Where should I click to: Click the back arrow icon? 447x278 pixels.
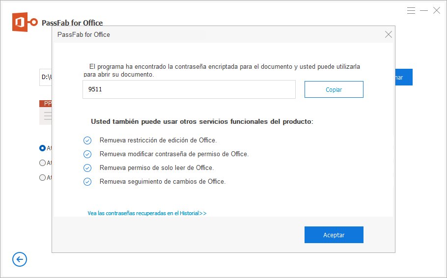pos(20,259)
